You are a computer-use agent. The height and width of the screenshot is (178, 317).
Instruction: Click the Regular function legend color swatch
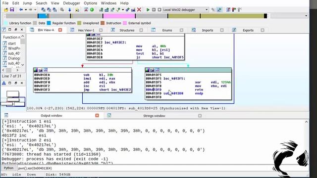pyautogui.click(x=49, y=23)
